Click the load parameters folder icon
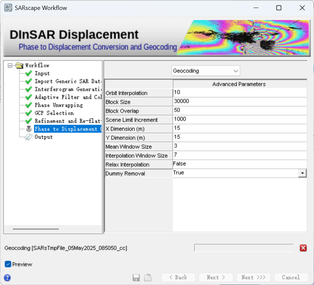 148,278
